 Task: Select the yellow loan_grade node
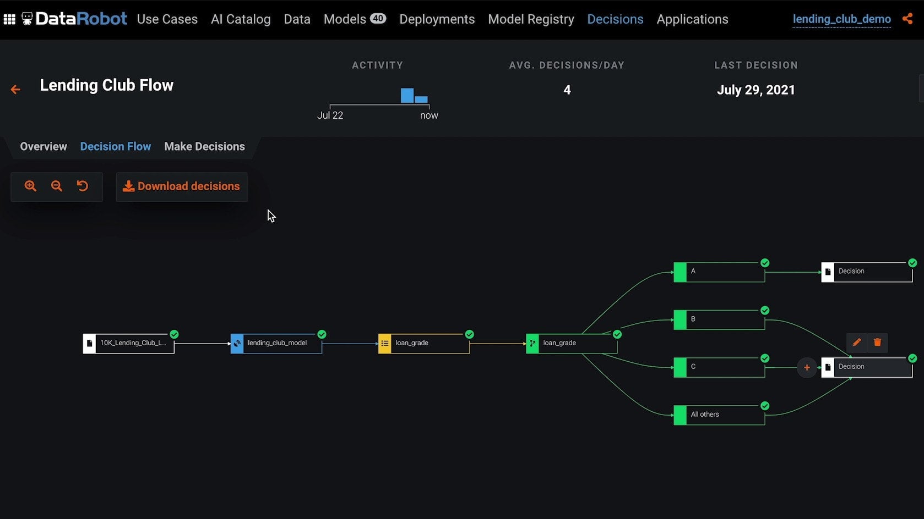pos(424,344)
